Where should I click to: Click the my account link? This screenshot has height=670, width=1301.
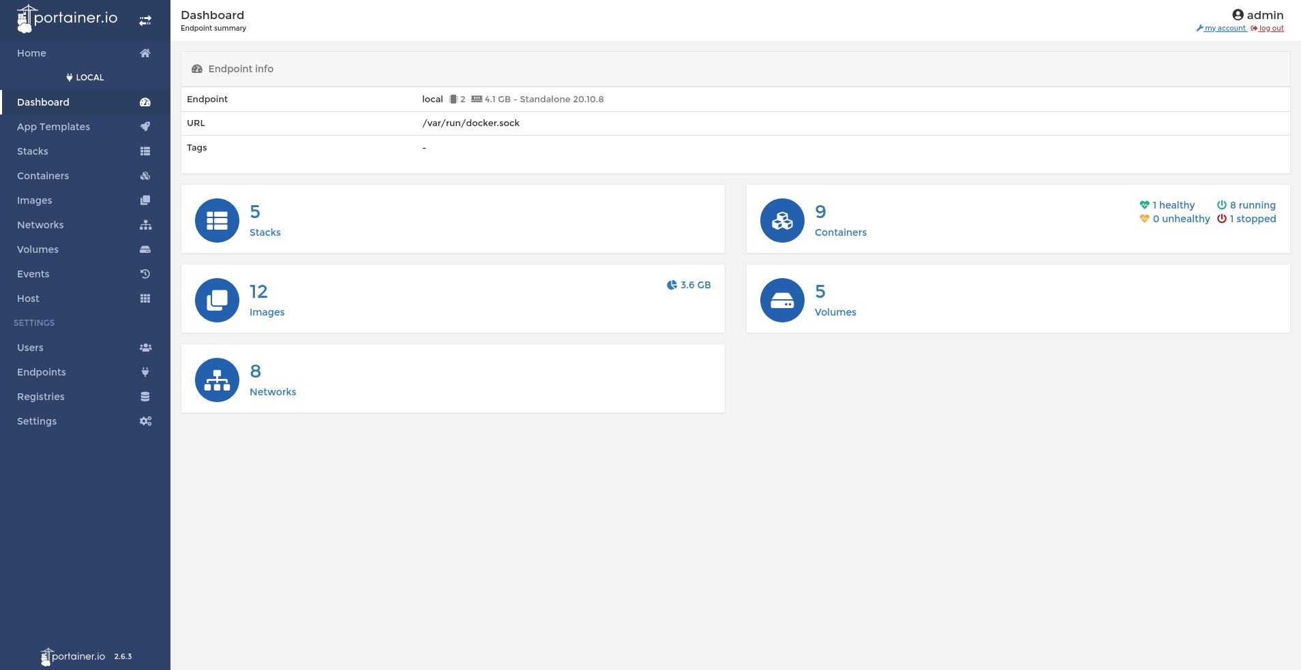1221,28
